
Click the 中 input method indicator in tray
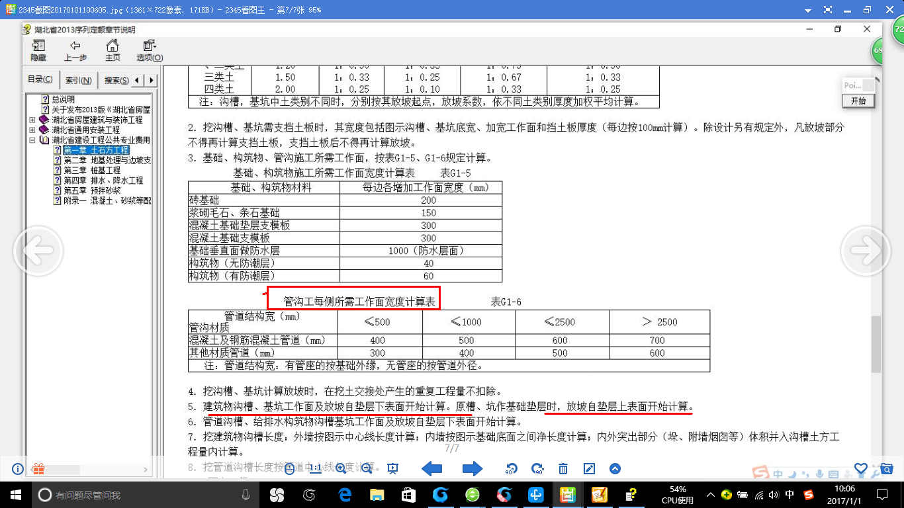790,494
